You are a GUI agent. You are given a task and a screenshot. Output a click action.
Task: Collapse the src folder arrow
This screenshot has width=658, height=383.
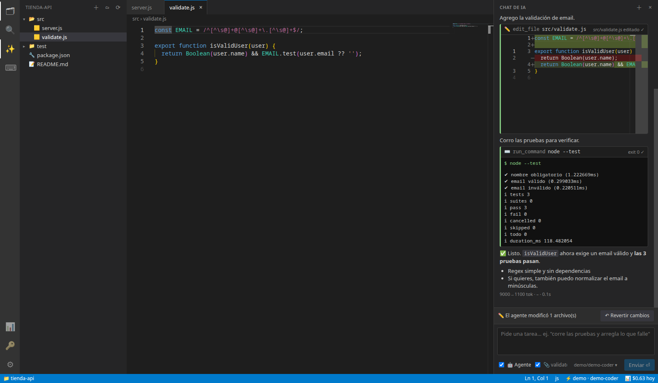click(x=24, y=19)
